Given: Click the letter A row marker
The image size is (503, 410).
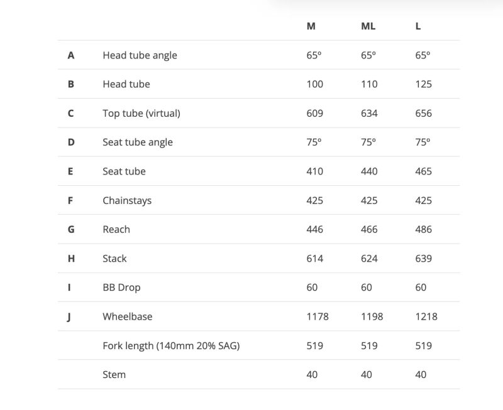Looking at the screenshot, I should click(71, 55).
